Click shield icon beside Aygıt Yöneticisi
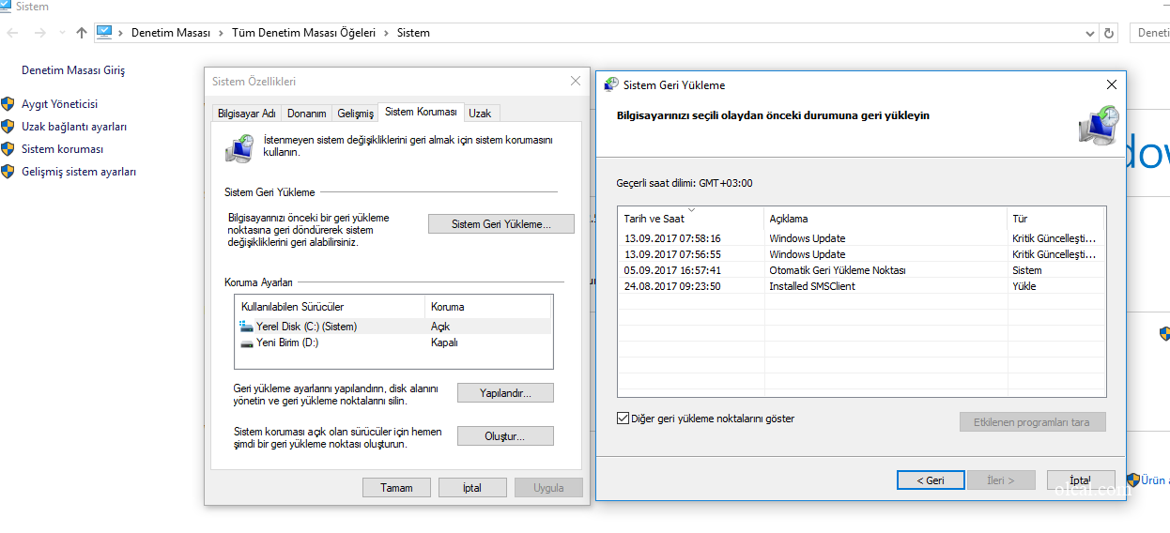 8,104
